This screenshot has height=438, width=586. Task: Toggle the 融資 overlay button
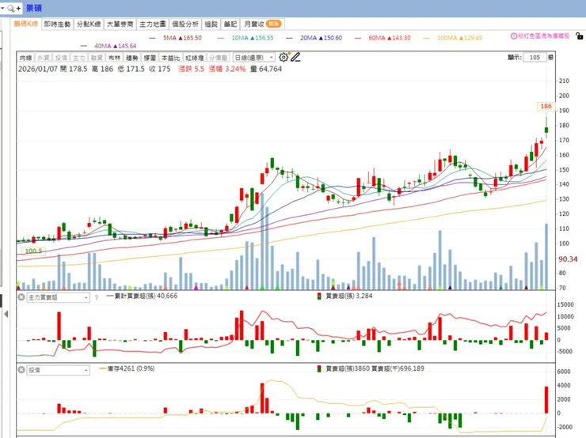point(97,58)
